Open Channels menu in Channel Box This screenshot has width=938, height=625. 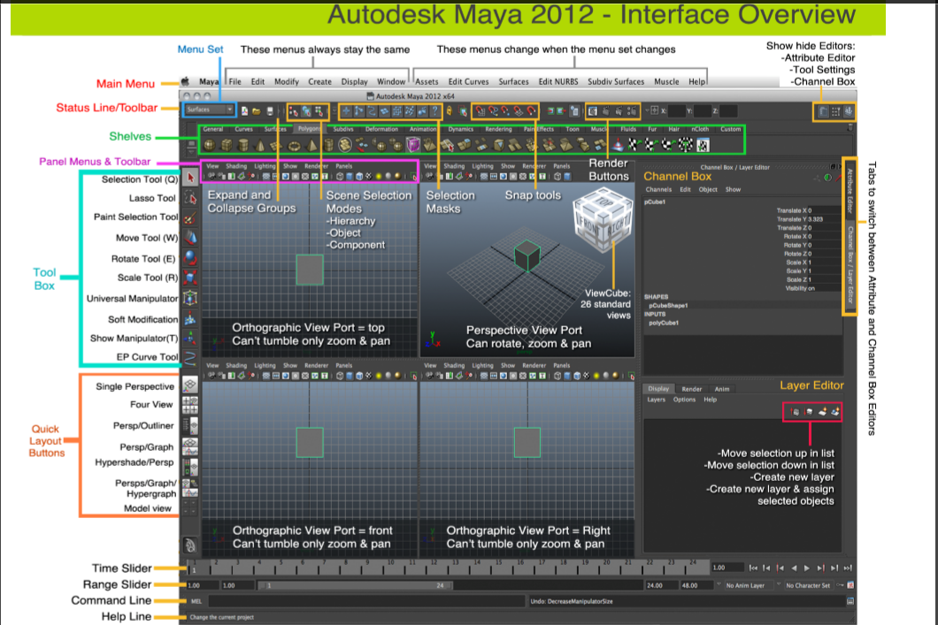pyautogui.click(x=658, y=189)
